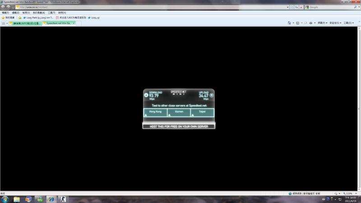Open the tab list dropdown arrow

7,23
